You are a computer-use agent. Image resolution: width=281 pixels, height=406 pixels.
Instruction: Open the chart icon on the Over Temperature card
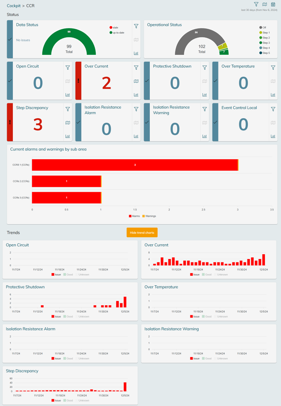tap(273, 95)
